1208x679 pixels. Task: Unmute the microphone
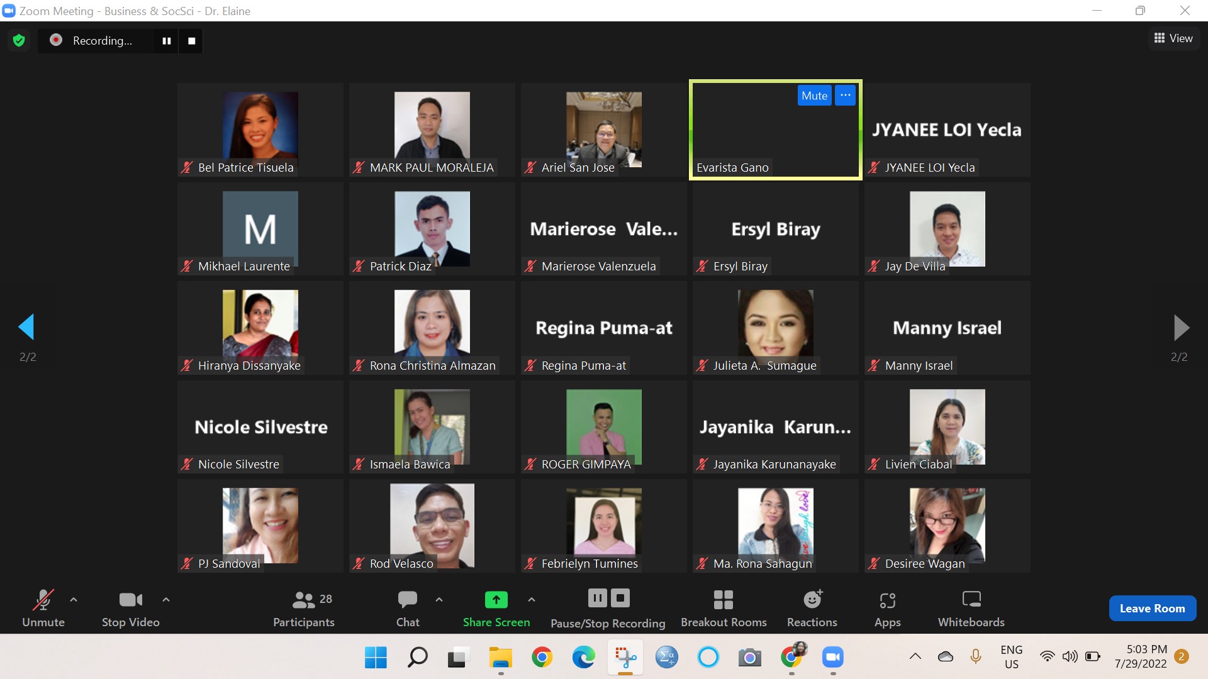43,608
